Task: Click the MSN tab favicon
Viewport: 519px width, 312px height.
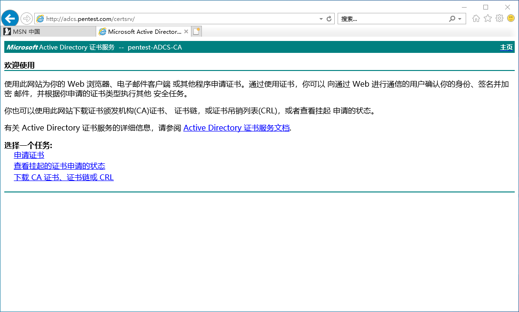Action: [7, 31]
